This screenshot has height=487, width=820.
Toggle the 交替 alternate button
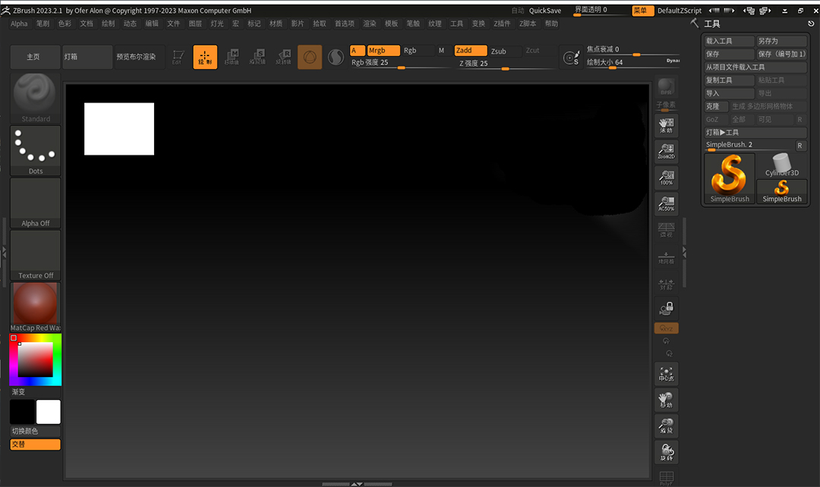pos(35,445)
